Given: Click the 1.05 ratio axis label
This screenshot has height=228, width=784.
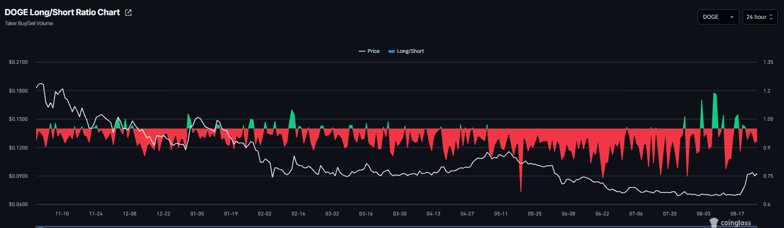Looking at the screenshot, I should click(x=768, y=119).
